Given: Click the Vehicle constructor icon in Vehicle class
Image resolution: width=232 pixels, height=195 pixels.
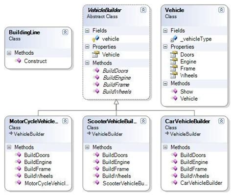Looking at the screenshot, I should click(174, 98).
